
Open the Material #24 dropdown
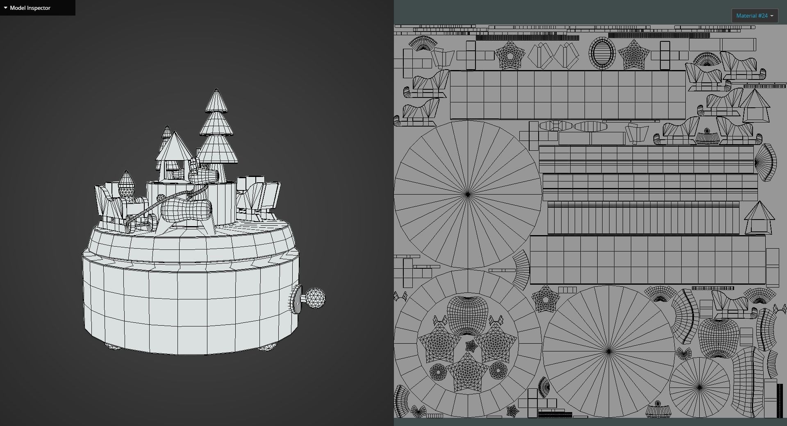point(754,16)
